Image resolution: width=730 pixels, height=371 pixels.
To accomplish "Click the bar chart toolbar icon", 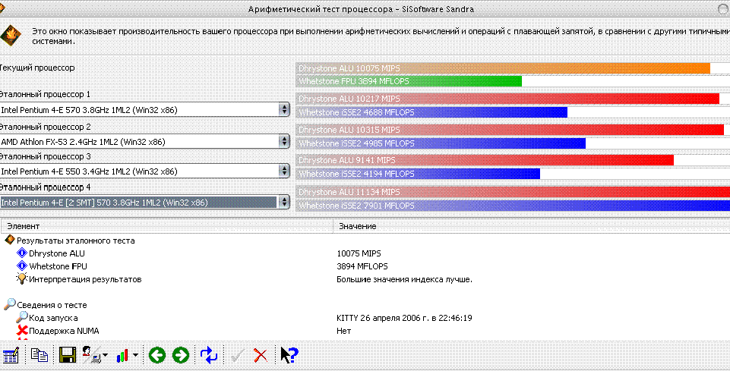I will click(x=122, y=356).
